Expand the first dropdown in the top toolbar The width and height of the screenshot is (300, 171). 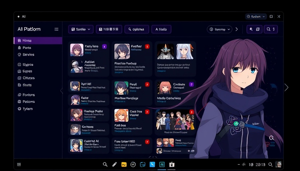[x=81, y=29]
